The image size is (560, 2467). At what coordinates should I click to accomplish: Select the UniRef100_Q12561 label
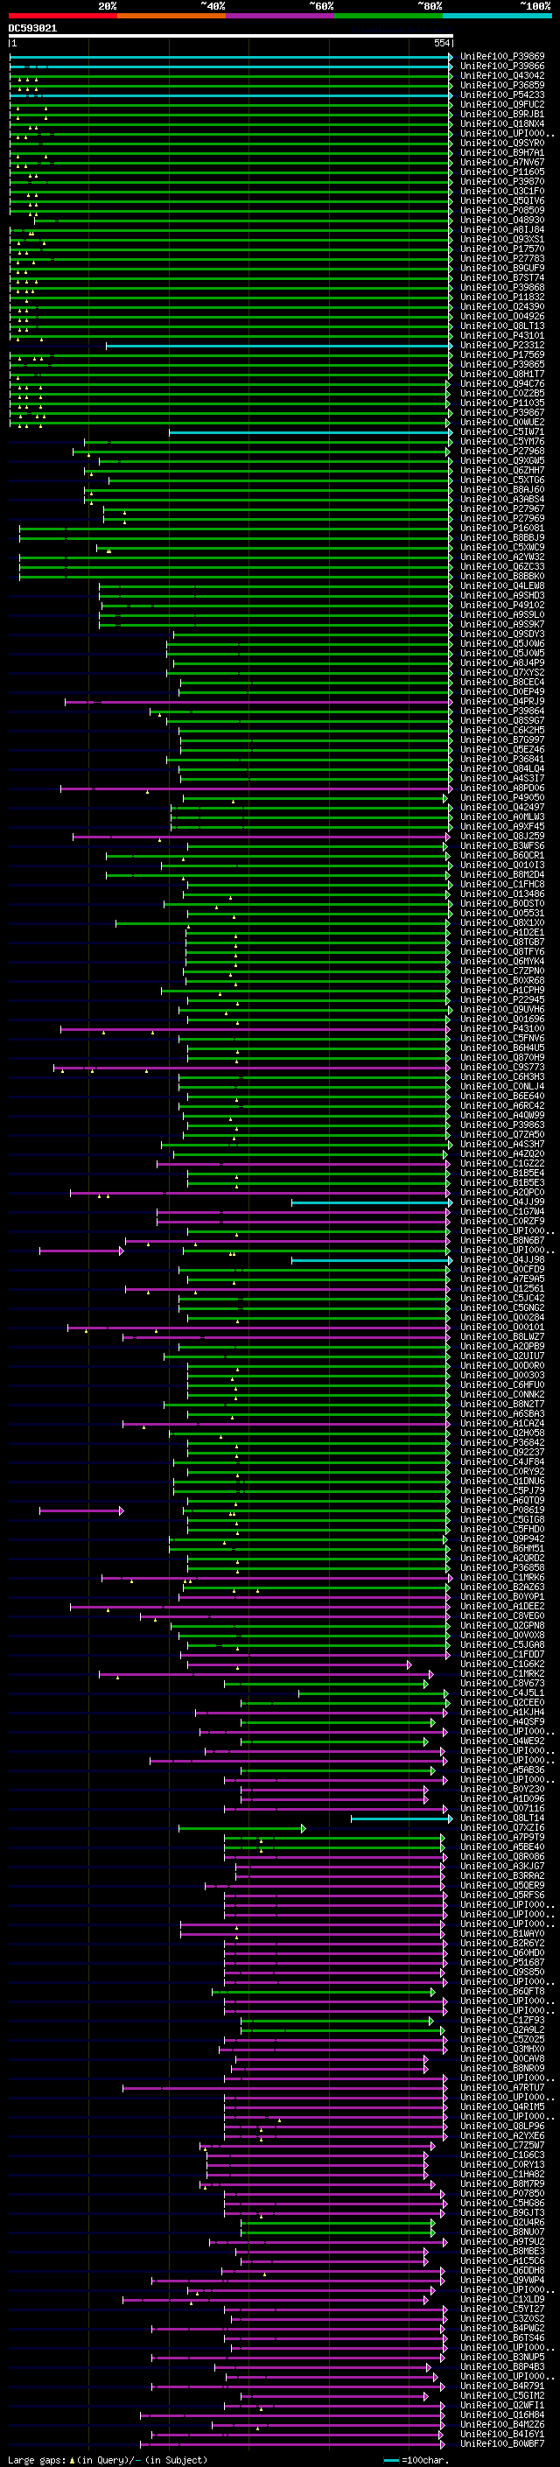pyautogui.click(x=502, y=1289)
